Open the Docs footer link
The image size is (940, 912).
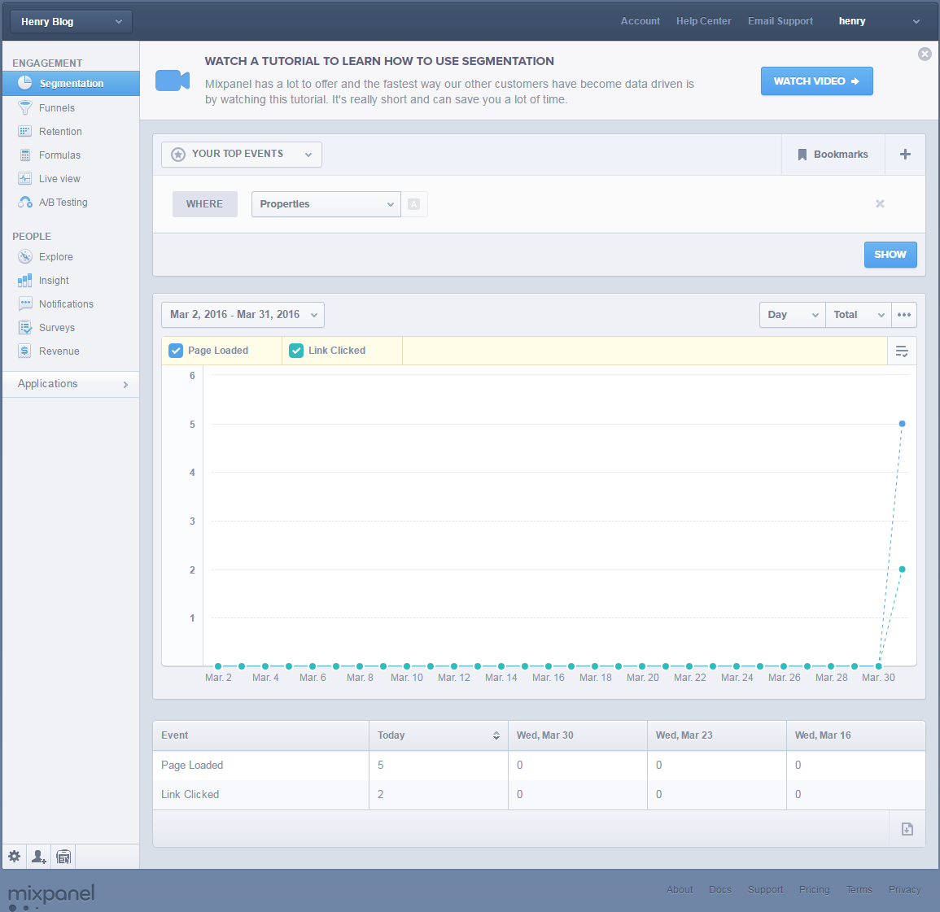tap(720, 889)
